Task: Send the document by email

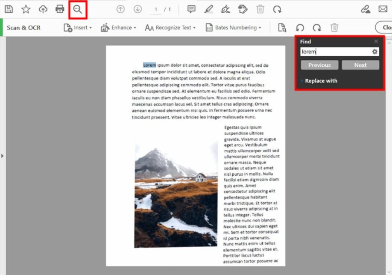Action: coord(383,9)
